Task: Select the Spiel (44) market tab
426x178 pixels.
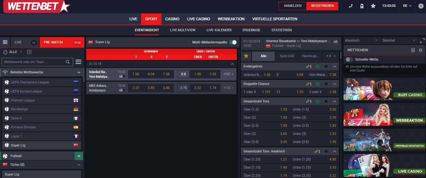Action: click(x=287, y=56)
